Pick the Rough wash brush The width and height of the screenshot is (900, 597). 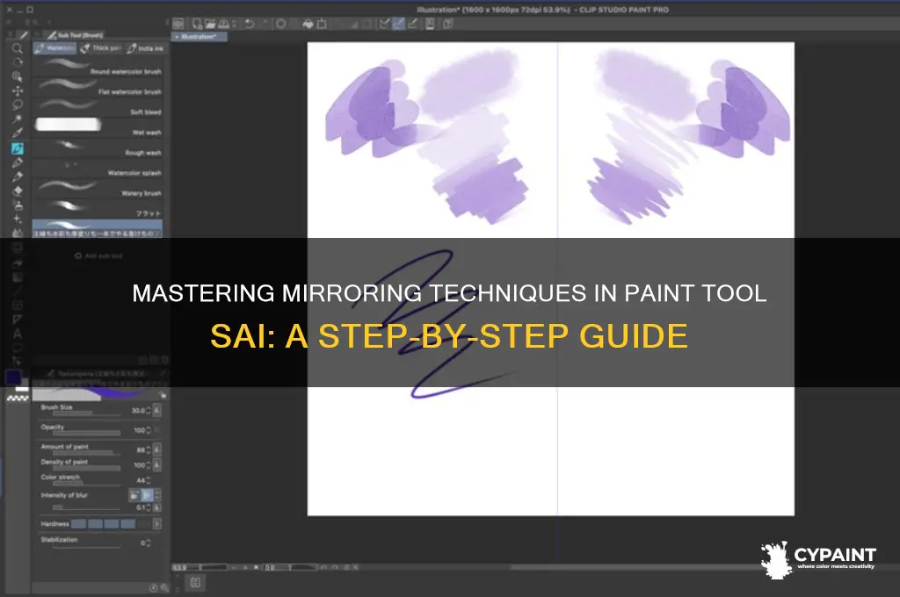pos(98,148)
